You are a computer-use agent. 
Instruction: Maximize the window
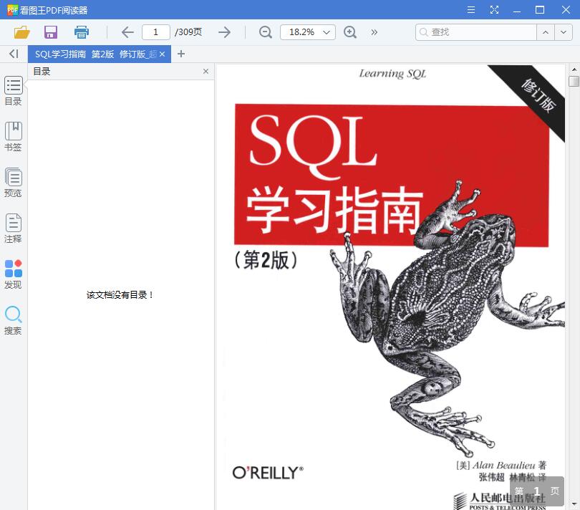(540, 9)
